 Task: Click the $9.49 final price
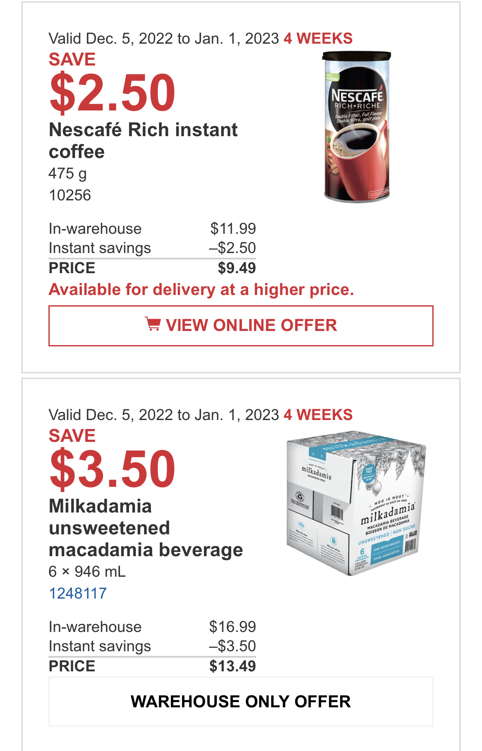click(237, 268)
